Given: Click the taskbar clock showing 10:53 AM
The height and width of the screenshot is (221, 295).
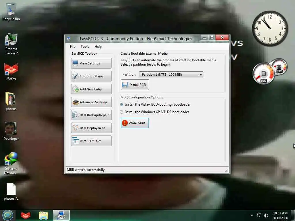Looking at the screenshot, I should coord(280,215).
